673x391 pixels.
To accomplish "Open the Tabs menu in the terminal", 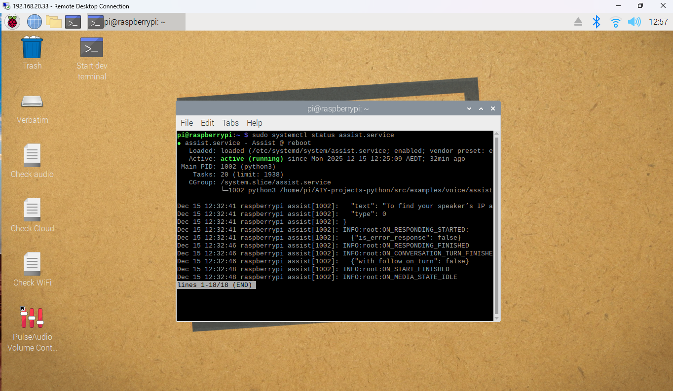I will tap(230, 123).
